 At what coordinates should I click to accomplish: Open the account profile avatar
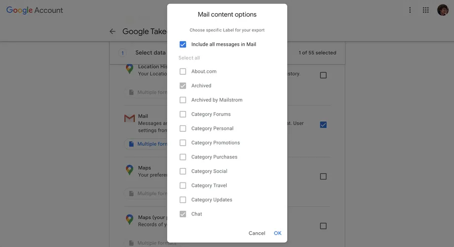coord(443,10)
